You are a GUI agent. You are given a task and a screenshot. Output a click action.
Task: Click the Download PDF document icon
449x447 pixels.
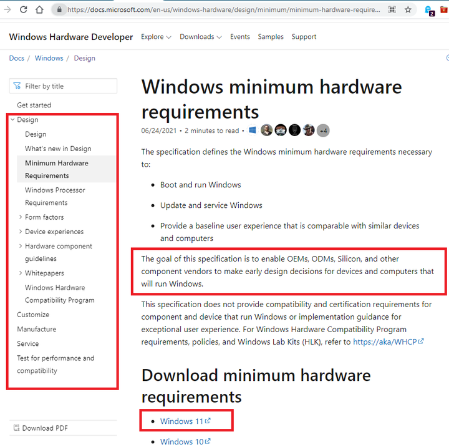(x=17, y=428)
